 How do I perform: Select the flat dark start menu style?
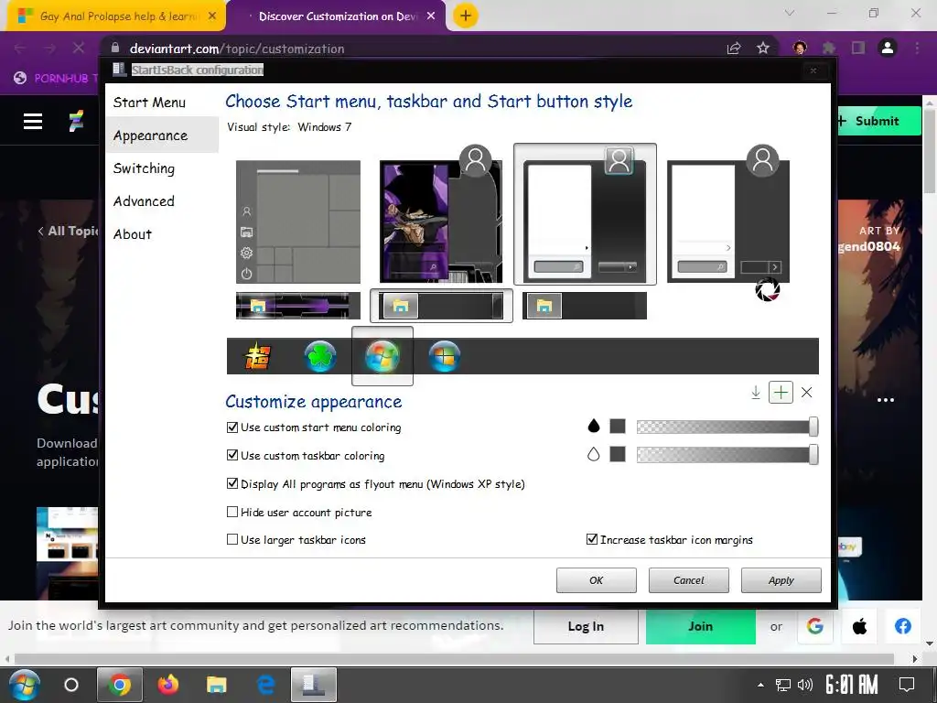(x=728, y=222)
